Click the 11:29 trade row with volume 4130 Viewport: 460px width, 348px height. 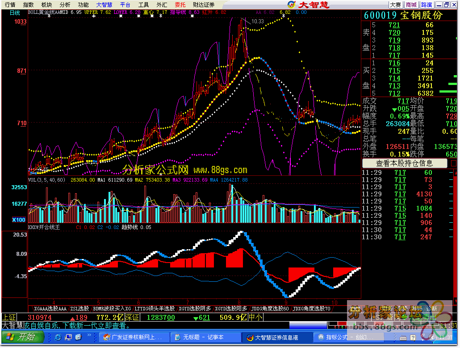[408, 194]
